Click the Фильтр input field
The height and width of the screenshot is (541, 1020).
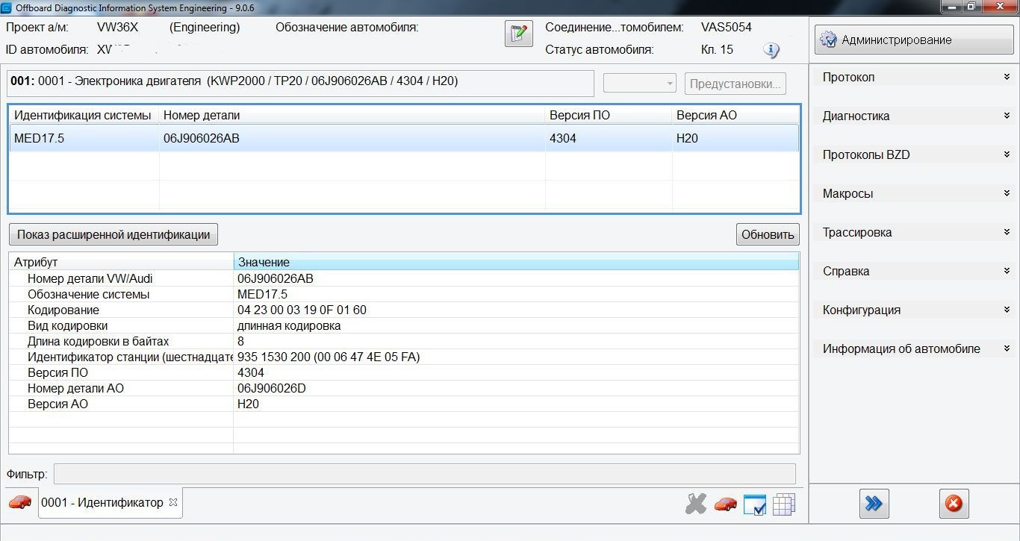click(424, 474)
